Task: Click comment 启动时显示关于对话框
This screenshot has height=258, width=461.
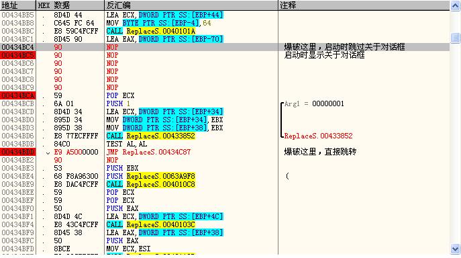Action: (x=324, y=55)
